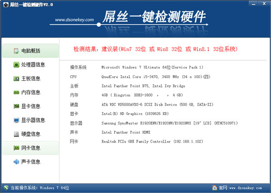Click the 网卡信息 network card icon

[16, 148]
